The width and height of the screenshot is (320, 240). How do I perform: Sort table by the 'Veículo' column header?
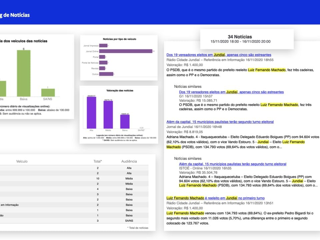tap(22, 161)
